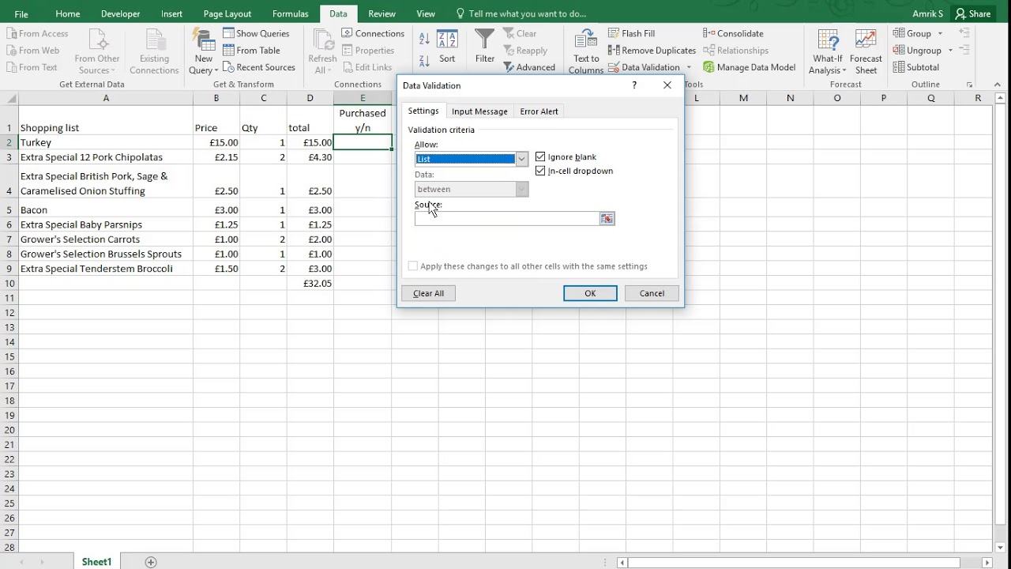Click the Refresh All icon
The width and height of the screenshot is (1011, 569).
pos(322,41)
